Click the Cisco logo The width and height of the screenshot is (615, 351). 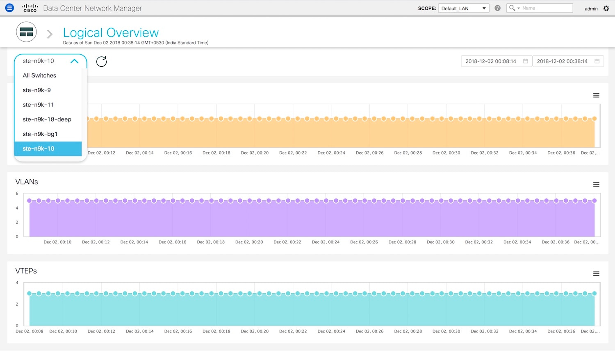[30, 8]
